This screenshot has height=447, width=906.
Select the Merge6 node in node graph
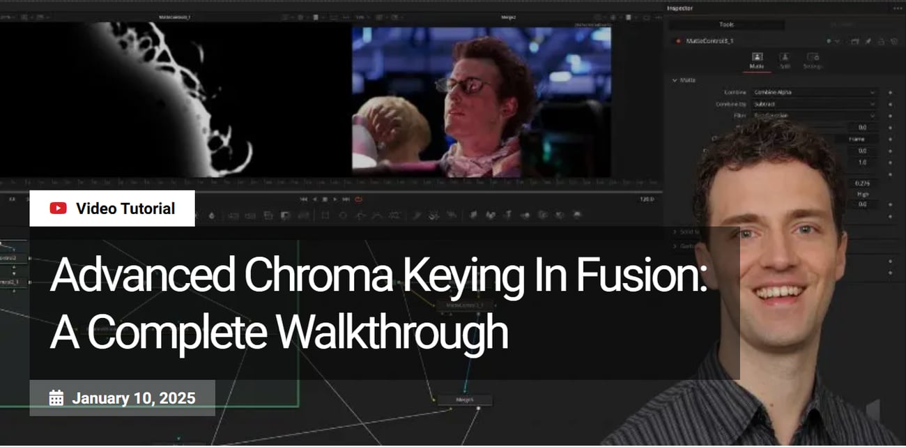464,400
